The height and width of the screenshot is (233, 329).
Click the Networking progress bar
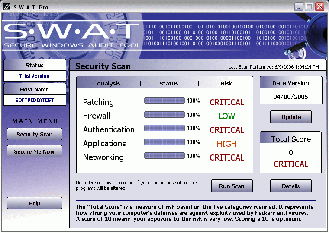pyautogui.click(x=164, y=156)
